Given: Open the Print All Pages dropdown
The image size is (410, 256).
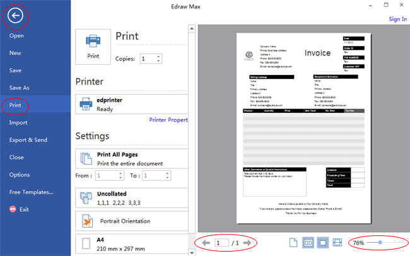Looking at the screenshot, I should (131, 158).
